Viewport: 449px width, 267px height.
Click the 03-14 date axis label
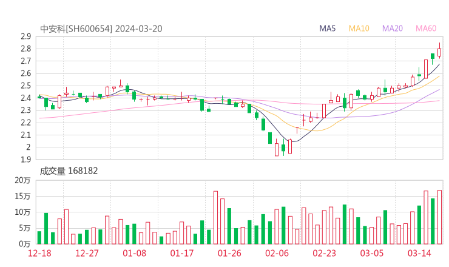[x=419, y=253]
